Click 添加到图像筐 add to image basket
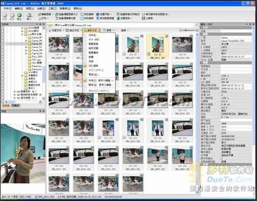This screenshot has width=257, height=201. pyautogui.click(x=105, y=18)
